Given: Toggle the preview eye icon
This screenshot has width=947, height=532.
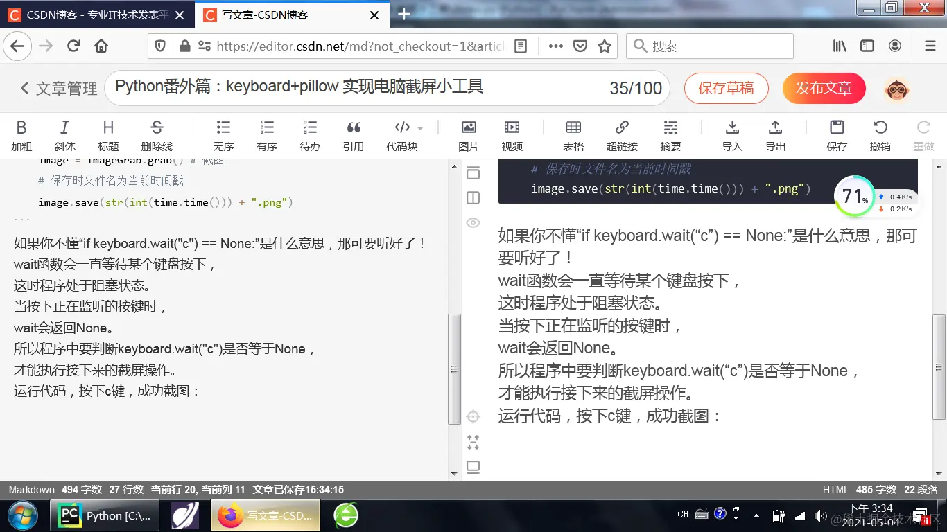Looking at the screenshot, I should (473, 222).
